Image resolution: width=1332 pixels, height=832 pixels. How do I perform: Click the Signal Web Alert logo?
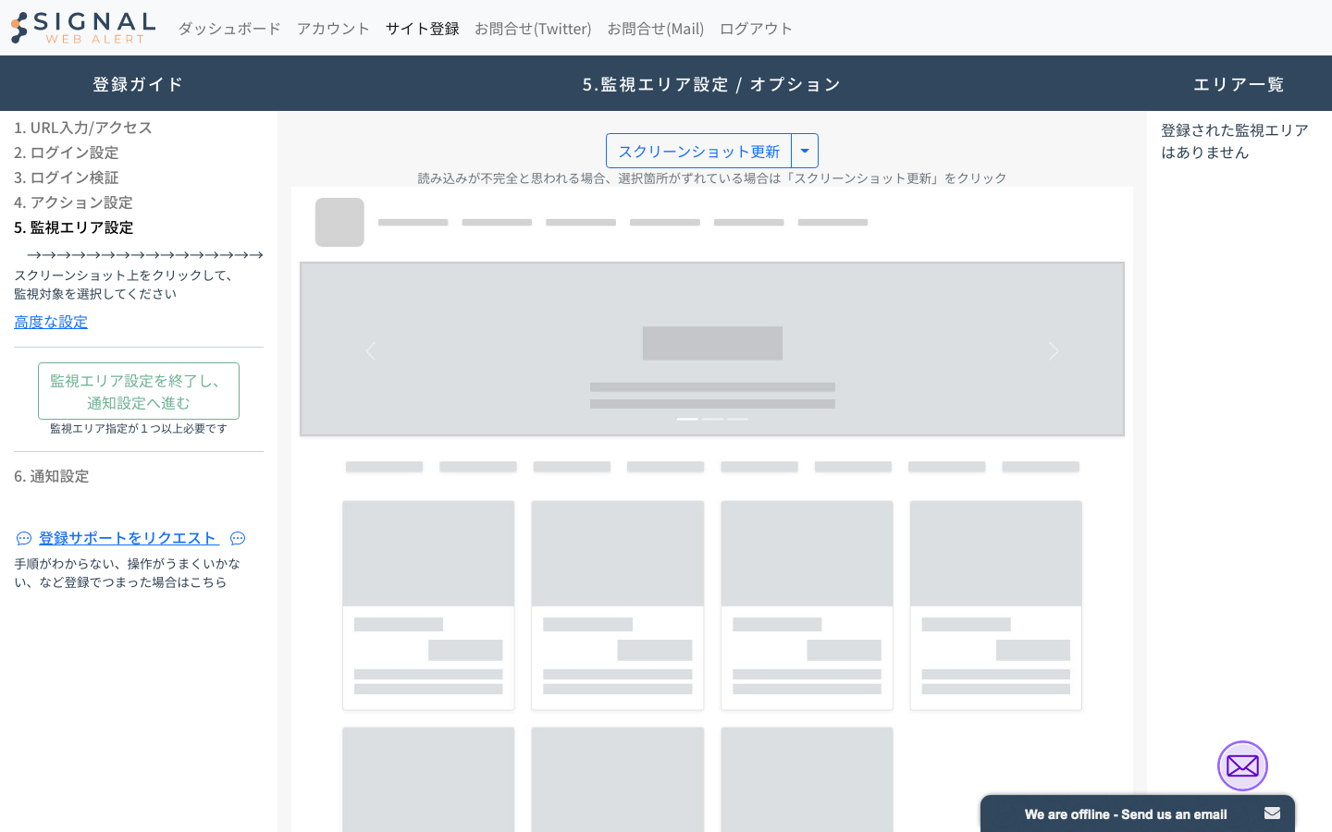click(82, 28)
